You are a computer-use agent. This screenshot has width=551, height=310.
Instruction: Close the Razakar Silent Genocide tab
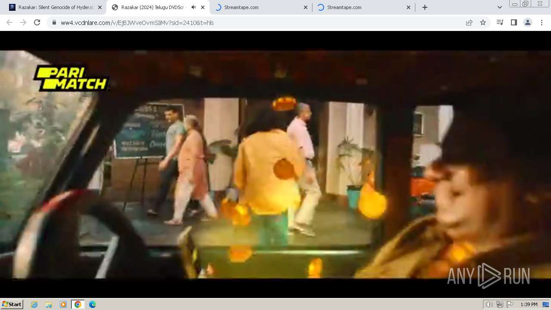100,7
